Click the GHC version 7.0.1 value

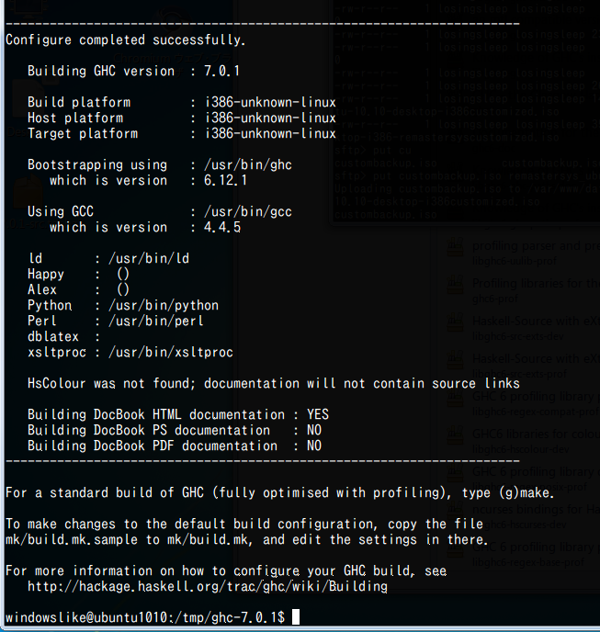point(221,71)
